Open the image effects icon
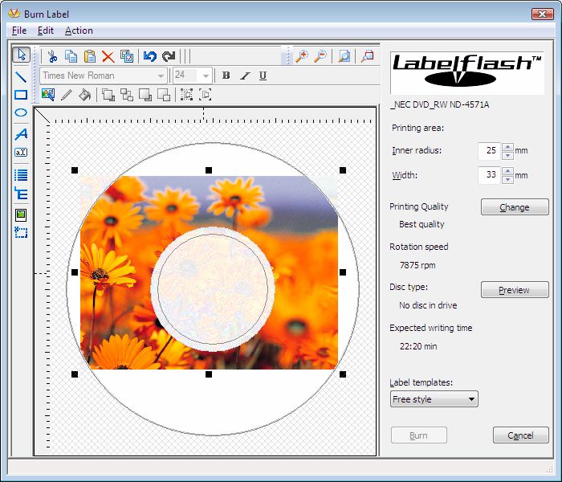562x482 pixels. [48, 95]
